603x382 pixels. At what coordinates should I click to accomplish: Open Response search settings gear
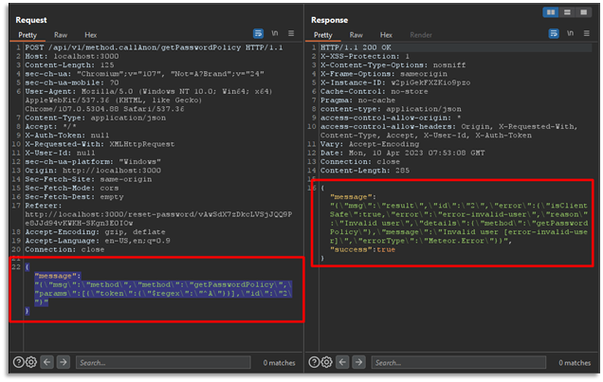[x=327, y=362]
